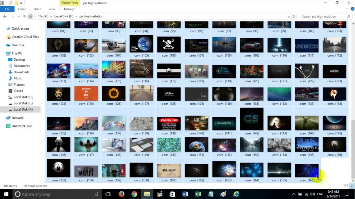Expand the ribbon with the chevron
355x199 pixels.
[x=347, y=9]
